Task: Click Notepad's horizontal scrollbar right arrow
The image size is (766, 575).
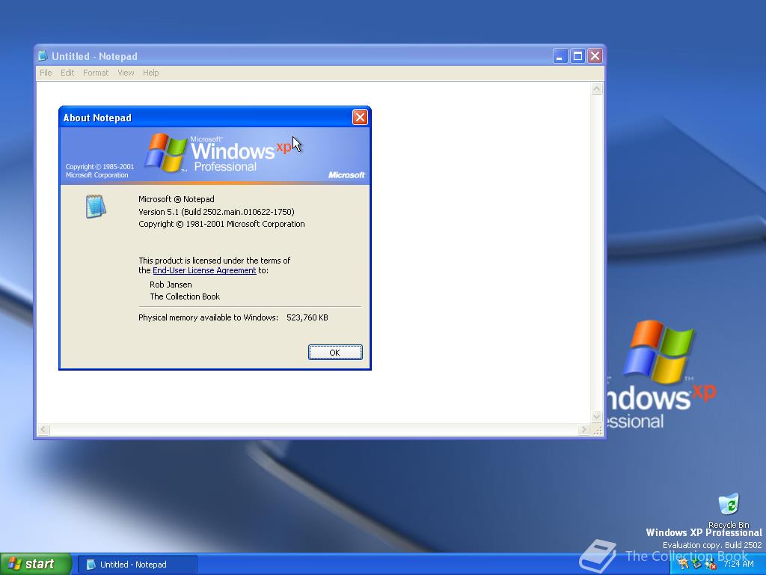Action: coord(583,430)
